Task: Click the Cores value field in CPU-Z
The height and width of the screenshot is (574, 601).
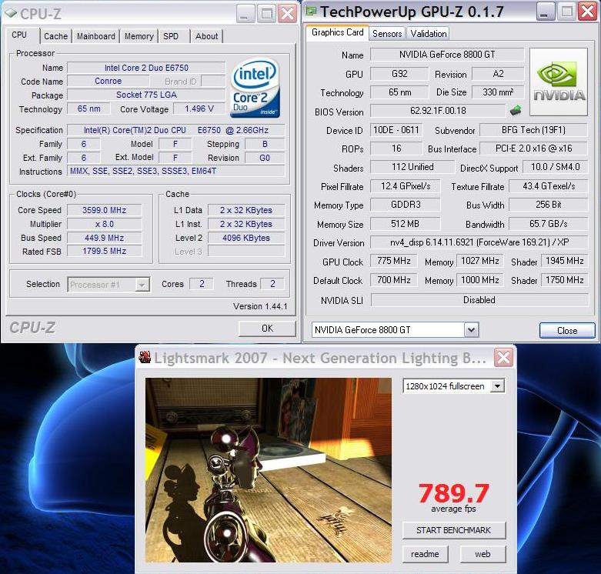Action: pos(202,284)
